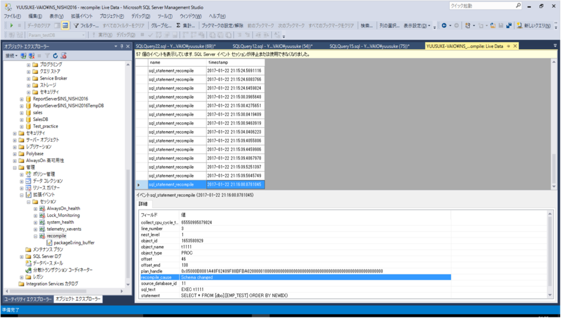Select the Integration Services カタログ folder
This screenshot has width=561, height=318.
coord(52,284)
